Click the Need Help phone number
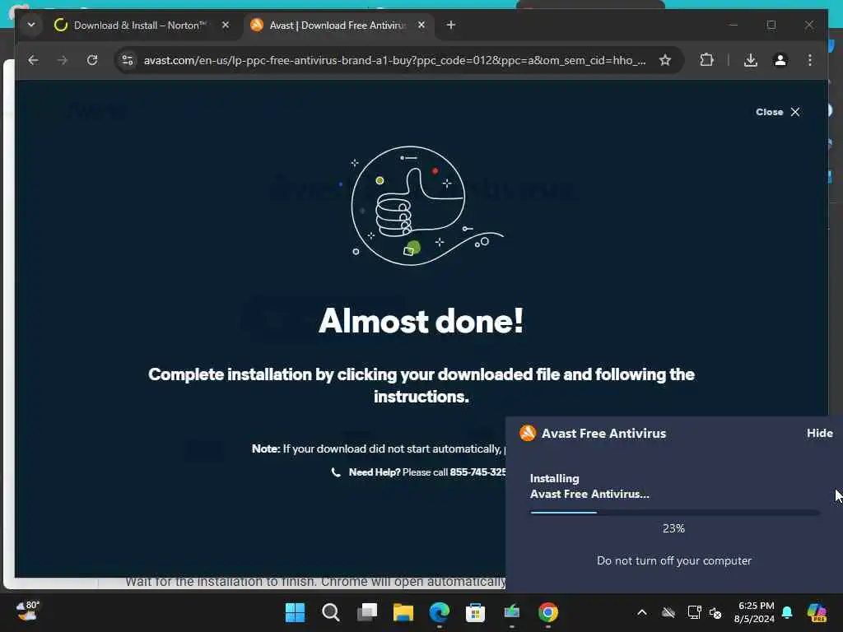843x632 pixels. click(x=477, y=472)
